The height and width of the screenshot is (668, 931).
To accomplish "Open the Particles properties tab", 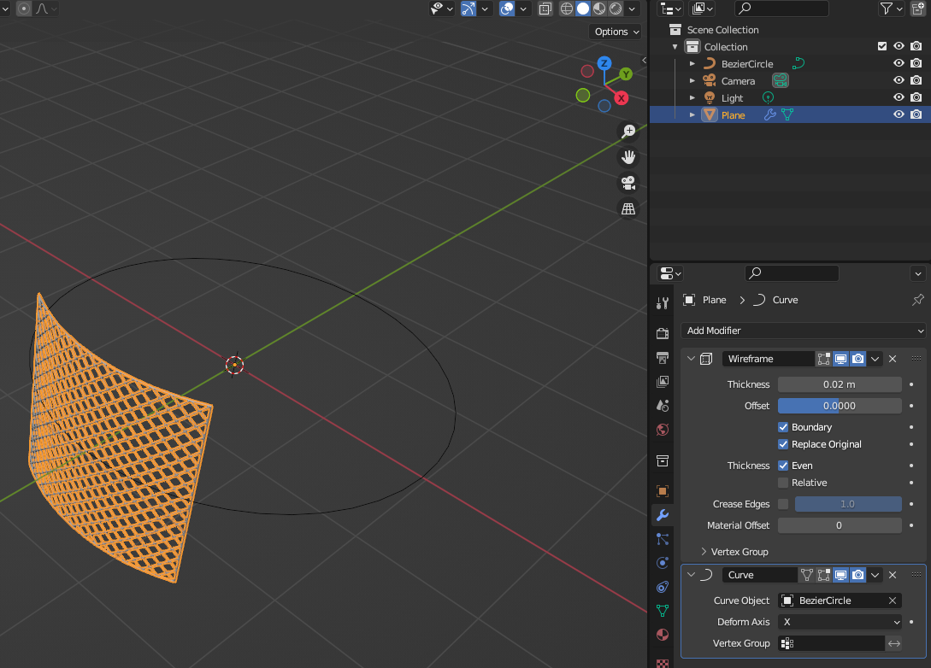I will coord(663,539).
